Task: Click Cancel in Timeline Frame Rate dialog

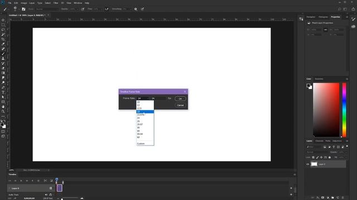Action: click(x=180, y=105)
